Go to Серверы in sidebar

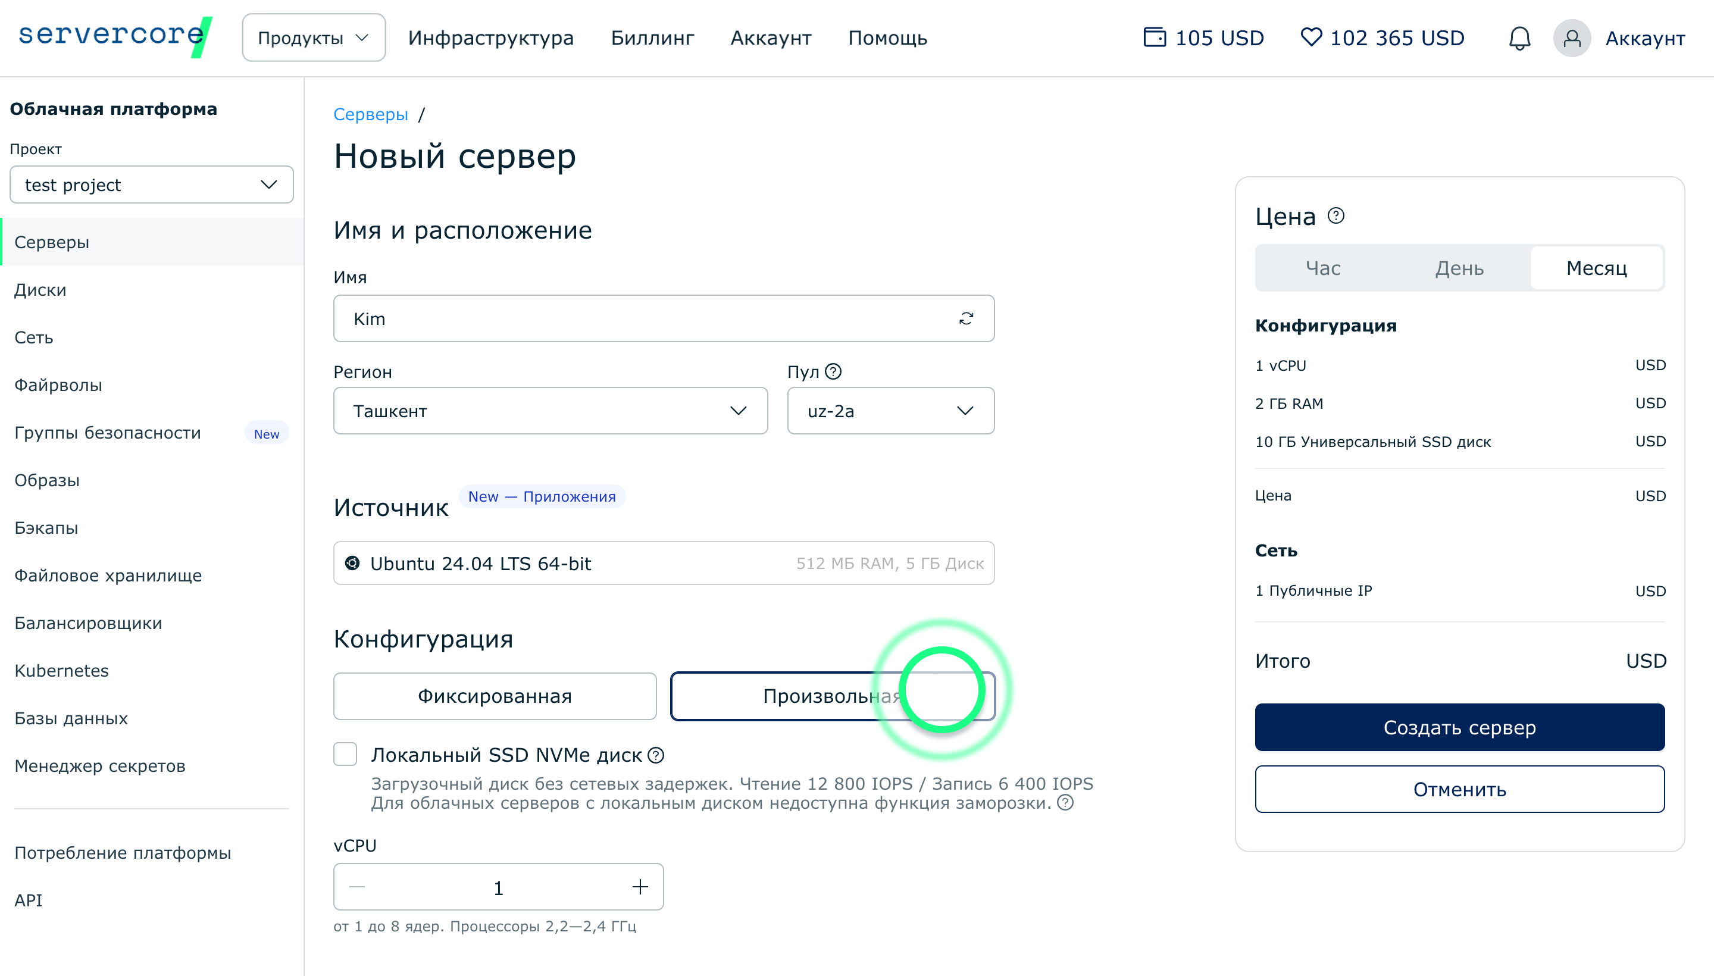coord(152,242)
